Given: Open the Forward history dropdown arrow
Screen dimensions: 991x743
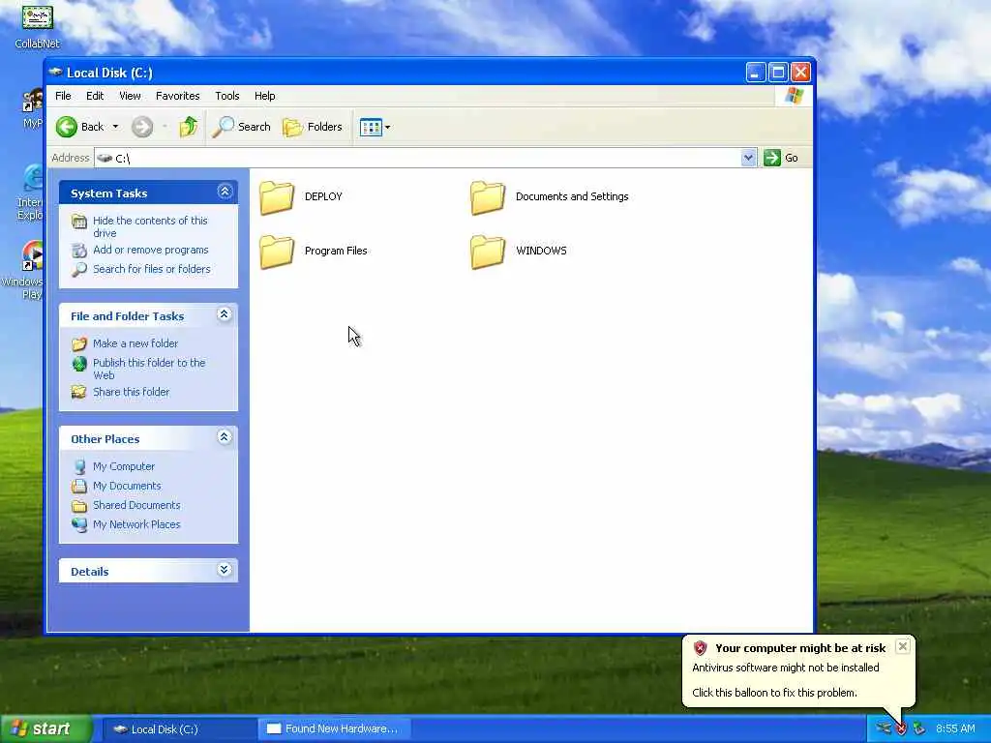Looking at the screenshot, I should click(165, 127).
